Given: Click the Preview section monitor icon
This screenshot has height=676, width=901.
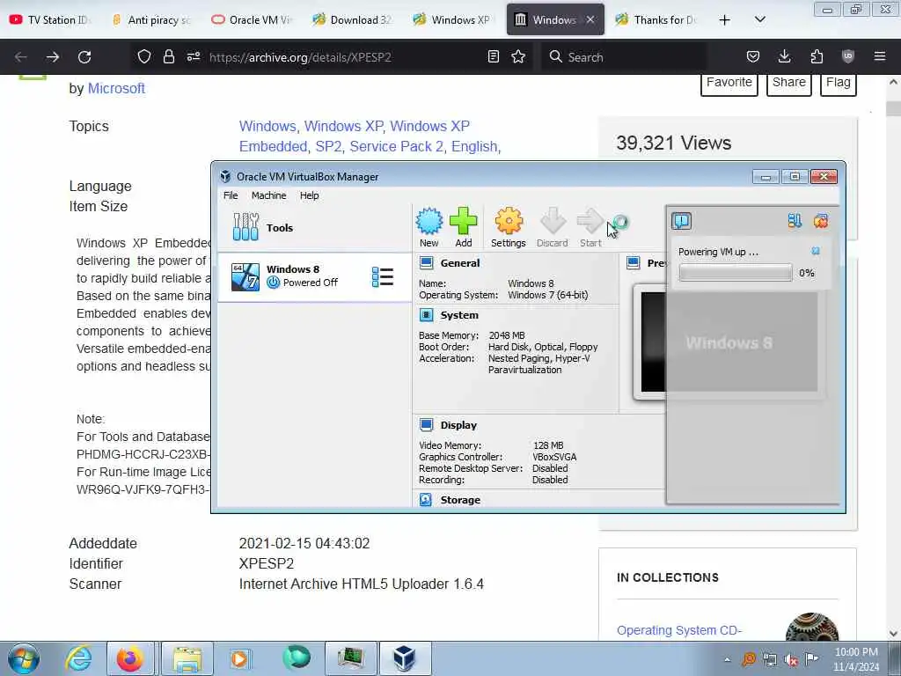Looking at the screenshot, I should tap(634, 263).
